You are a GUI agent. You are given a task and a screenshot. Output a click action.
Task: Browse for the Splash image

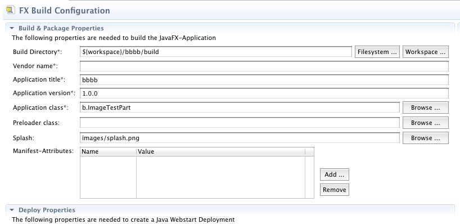pyautogui.click(x=425, y=138)
